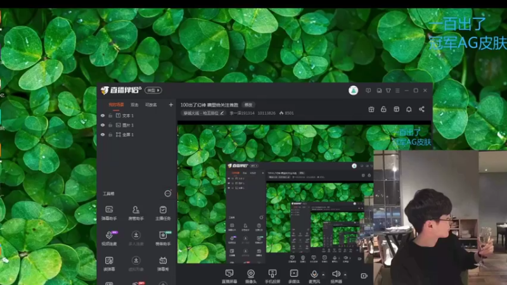The height and width of the screenshot is (285, 507).
Task: Open the 弹幕助手 tool
Action: [109, 213]
